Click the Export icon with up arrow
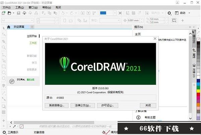The width and height of the screenshot is (201, 135). pos(88,13)
